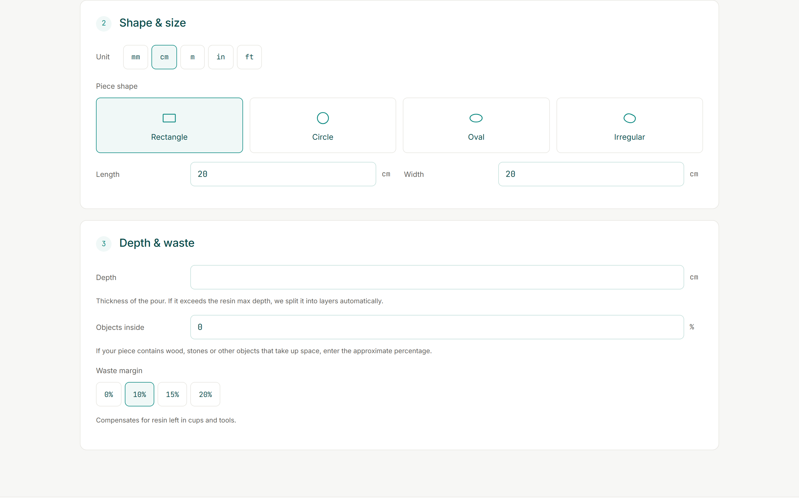Switch unit to cm
The height and width of the screenshot is (499, 799).
pyautogui.click(x=164, y=57)
